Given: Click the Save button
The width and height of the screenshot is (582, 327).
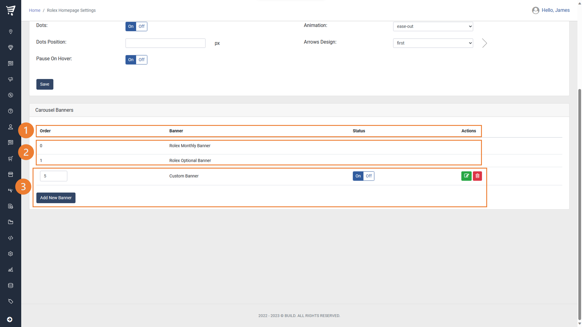Looking at the screenshot, I should point(45,84).
